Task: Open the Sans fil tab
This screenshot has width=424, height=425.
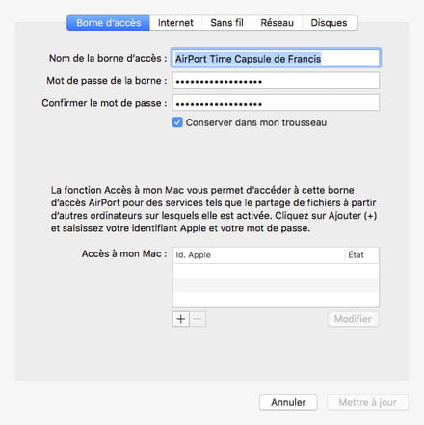Action: (226, 23)
